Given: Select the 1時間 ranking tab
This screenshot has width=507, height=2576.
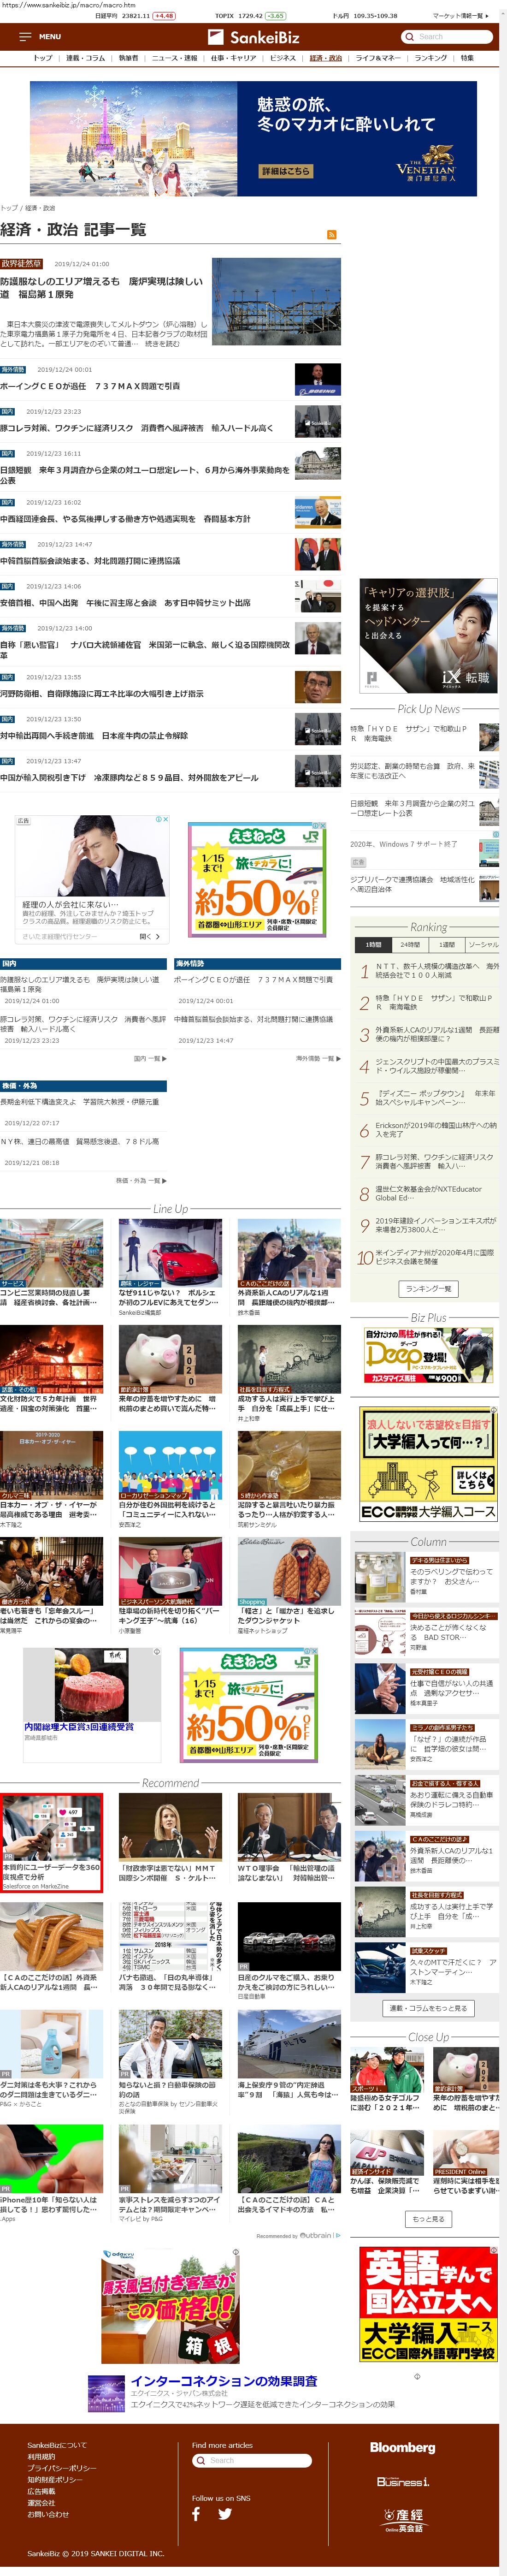Looking at the screenshot, I should [x=373, y=944].
